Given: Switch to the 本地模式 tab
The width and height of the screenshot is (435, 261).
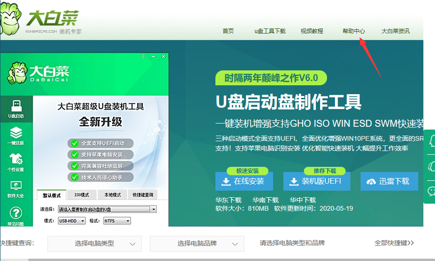Looking at the screenshot, I should [113, 195].
